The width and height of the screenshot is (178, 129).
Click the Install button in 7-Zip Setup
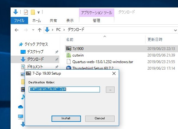tap(66, 119)
